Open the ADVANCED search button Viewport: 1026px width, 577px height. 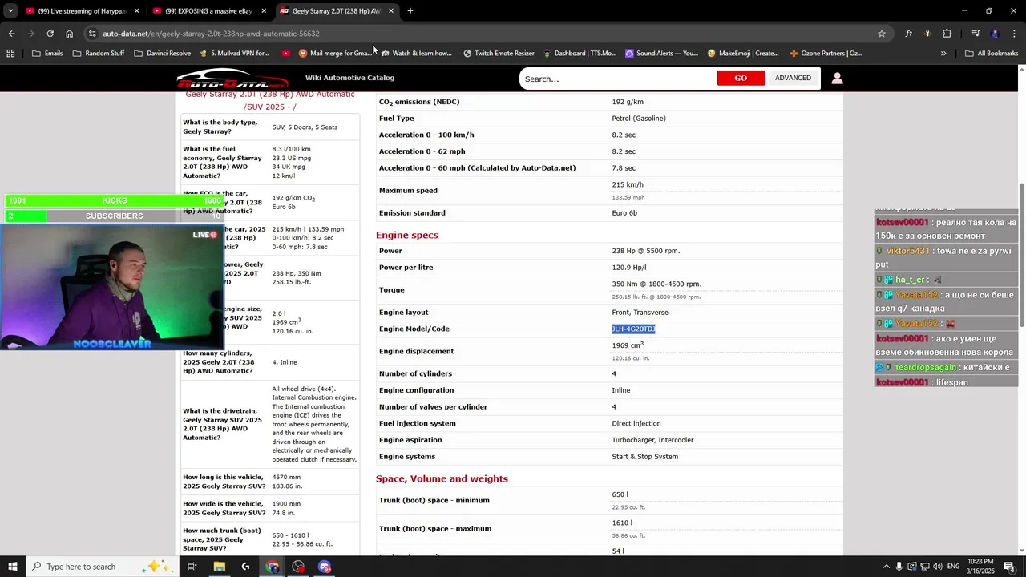[x=793, y=79]
